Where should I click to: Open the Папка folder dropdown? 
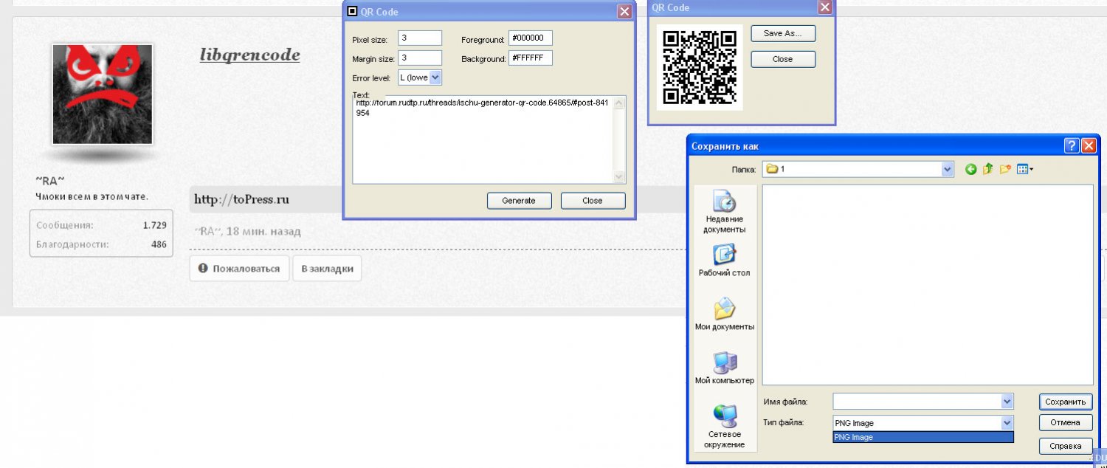click(x=948, y=169)
